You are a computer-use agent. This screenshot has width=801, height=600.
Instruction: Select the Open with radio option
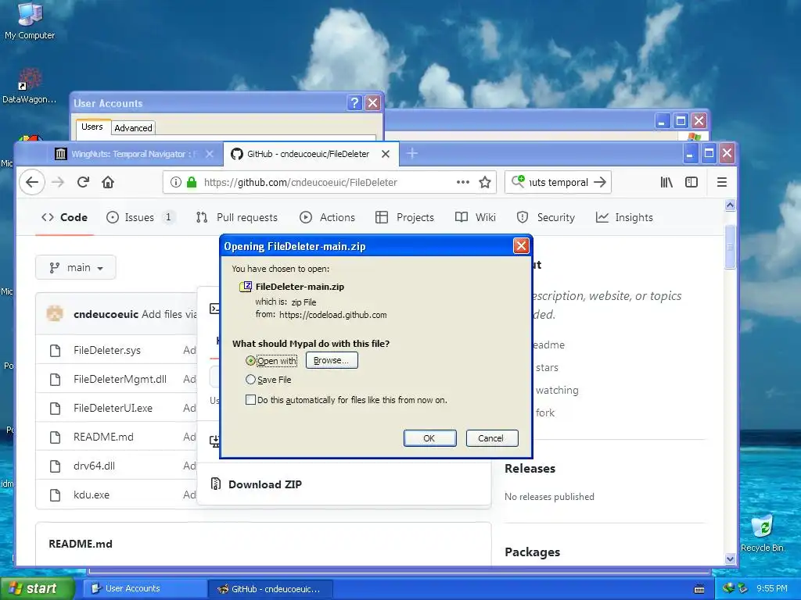(250, 361)
